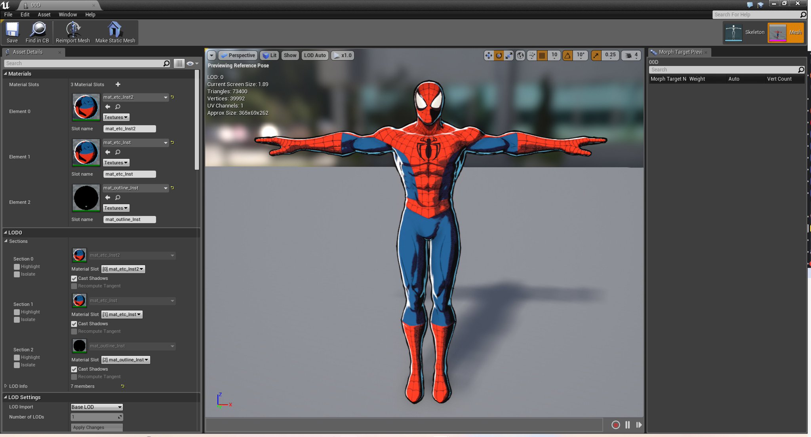Use selected asset for Element 0 material
811x437 pixels.
[108, 107]
